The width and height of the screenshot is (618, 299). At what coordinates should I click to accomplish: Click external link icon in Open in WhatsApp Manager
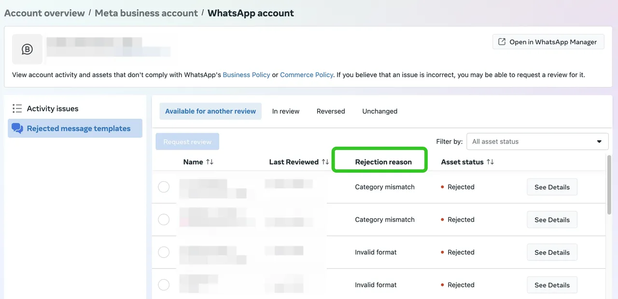pyautogui.click(x=502, y=42)
